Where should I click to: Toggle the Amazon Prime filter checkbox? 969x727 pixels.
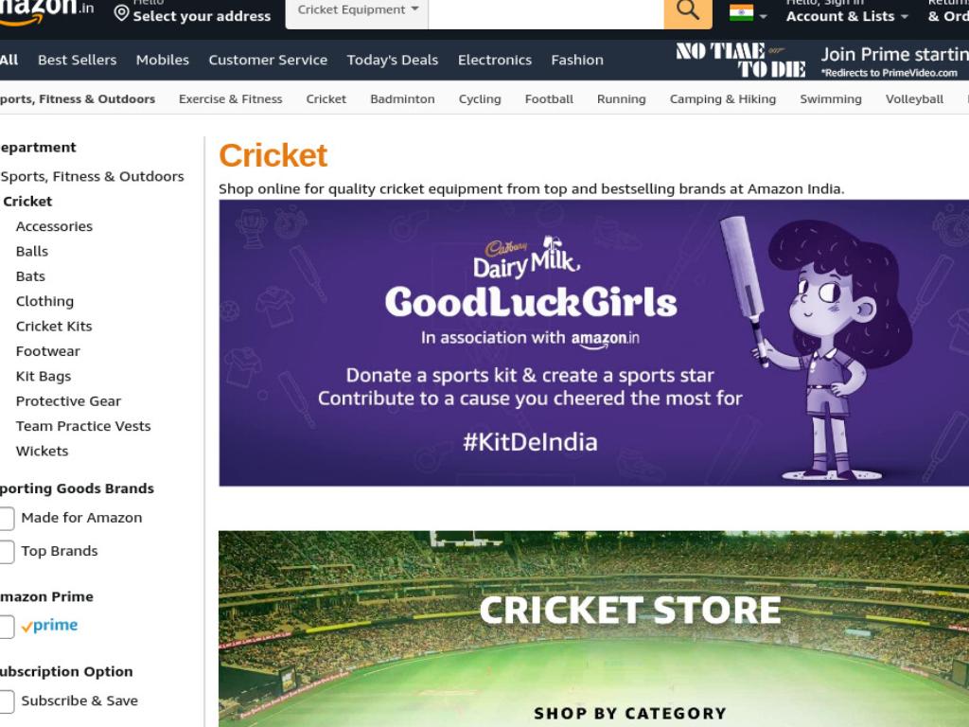point(7,627)
